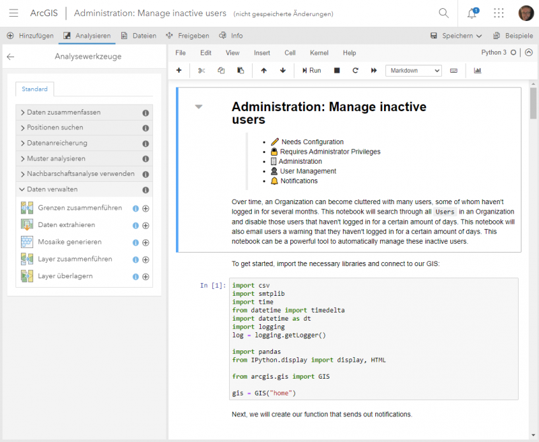Open the Kernel menu
This screenshot has width=539, height=442.
(319, 53)
